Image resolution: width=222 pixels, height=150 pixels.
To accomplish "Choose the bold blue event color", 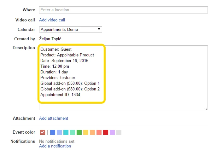I will point(53,132).
